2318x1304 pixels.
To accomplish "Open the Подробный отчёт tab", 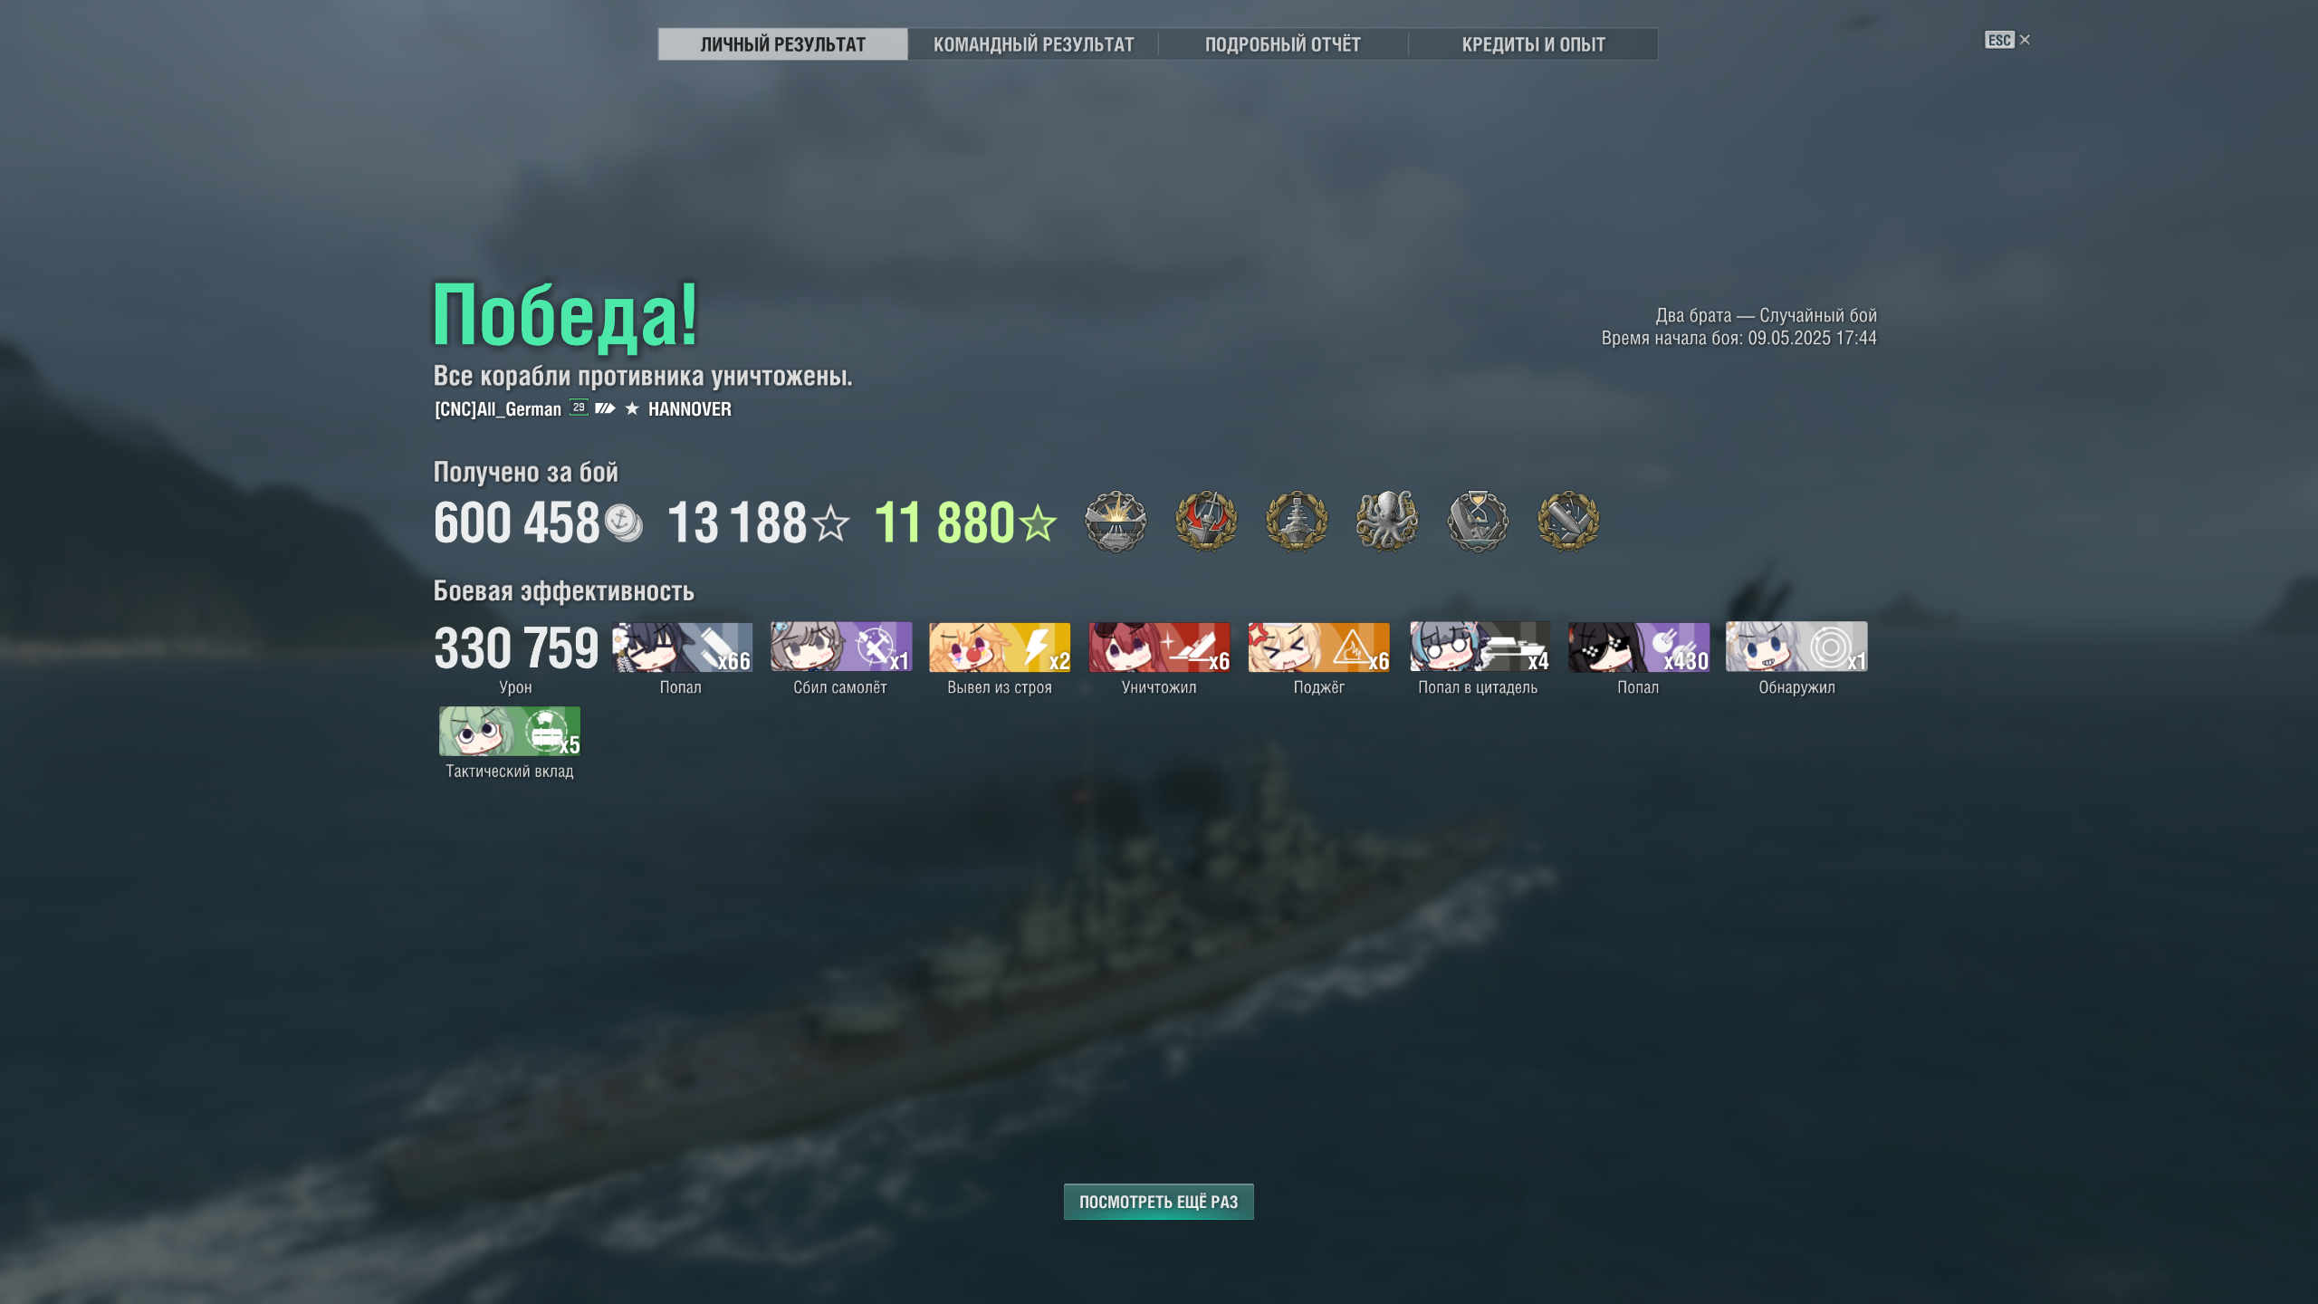I will [1283, 44].
